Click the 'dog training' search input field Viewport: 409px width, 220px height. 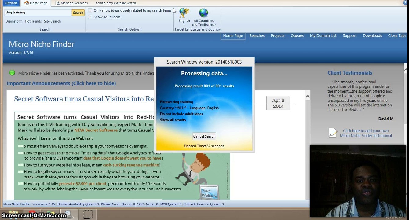coord(38,13)
